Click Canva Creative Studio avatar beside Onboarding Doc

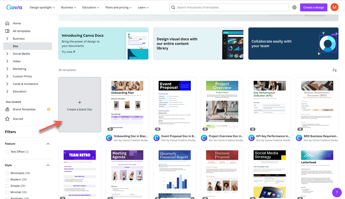tap(109, 138)
